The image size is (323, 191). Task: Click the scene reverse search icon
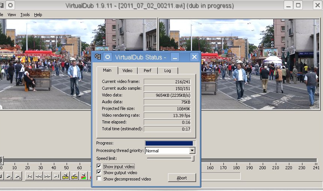pos(83,176)
